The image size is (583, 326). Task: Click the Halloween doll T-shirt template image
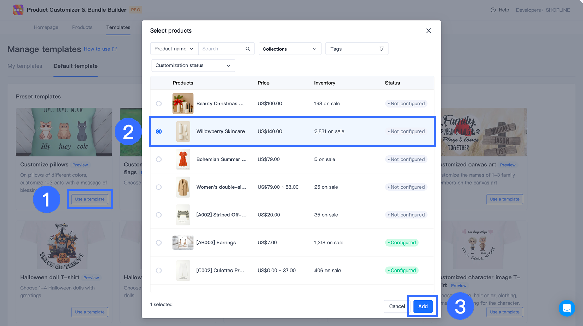click(64, 245)
